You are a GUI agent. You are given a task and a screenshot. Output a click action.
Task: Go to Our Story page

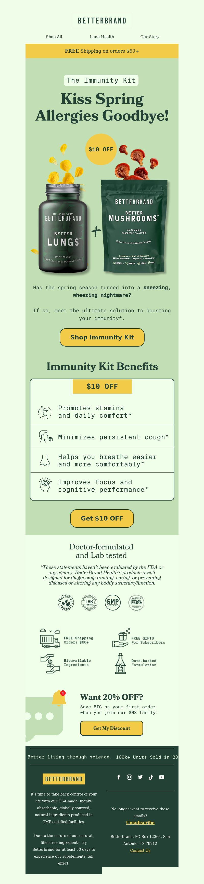(x=150, y=37)
